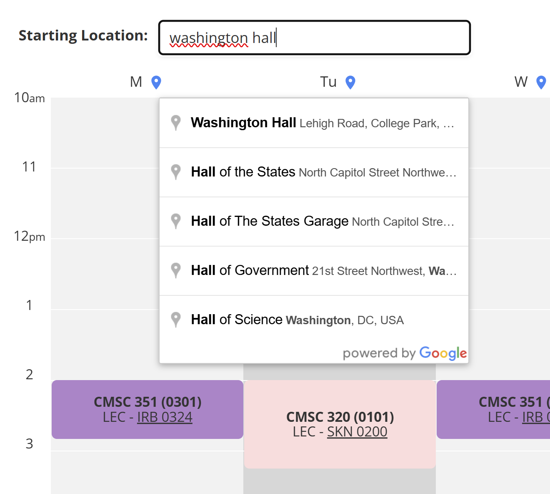
Task: Click pin icon beside Hall of Science
Action: 176,320
